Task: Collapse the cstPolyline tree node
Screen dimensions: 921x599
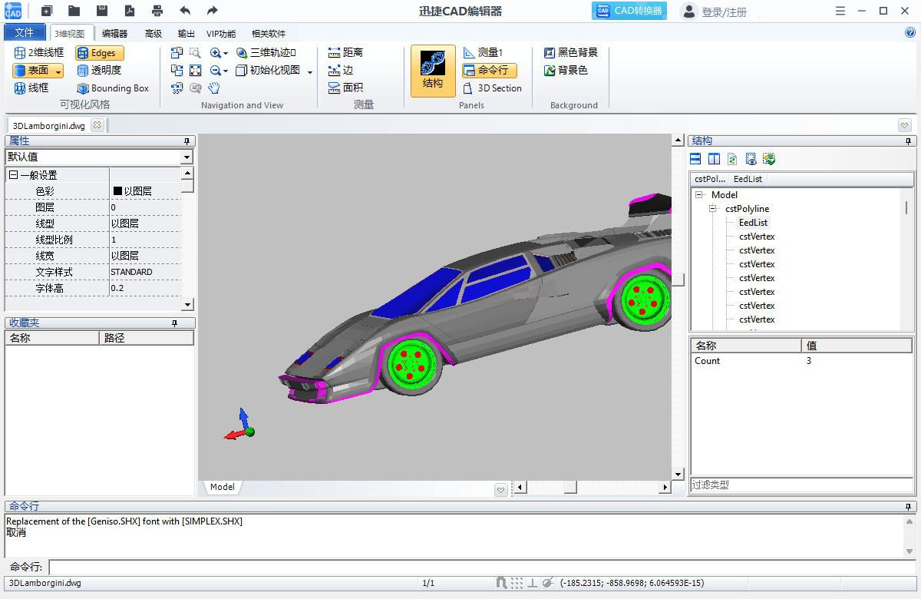Action: pos(713,209)
